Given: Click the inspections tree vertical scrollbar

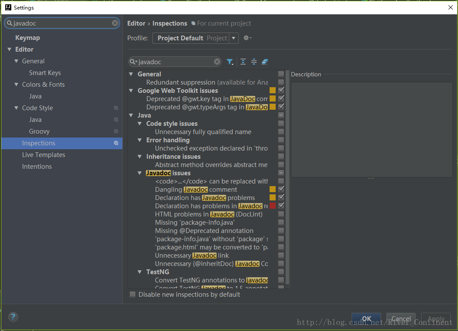Looking at the screenshot, I should (287, 177).
